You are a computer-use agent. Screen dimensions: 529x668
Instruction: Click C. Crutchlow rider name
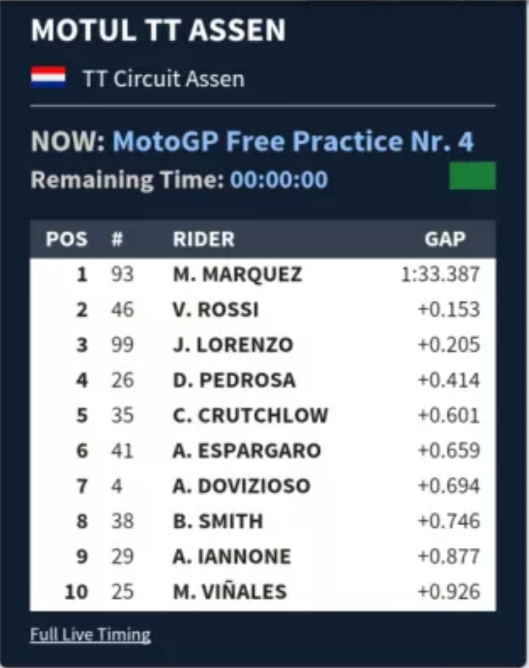click(250, 416)
